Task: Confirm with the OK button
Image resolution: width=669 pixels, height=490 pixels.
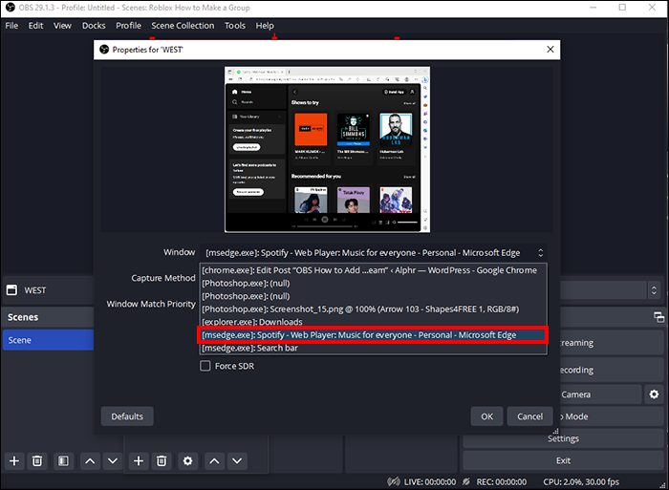Action: tap(486, 416)
